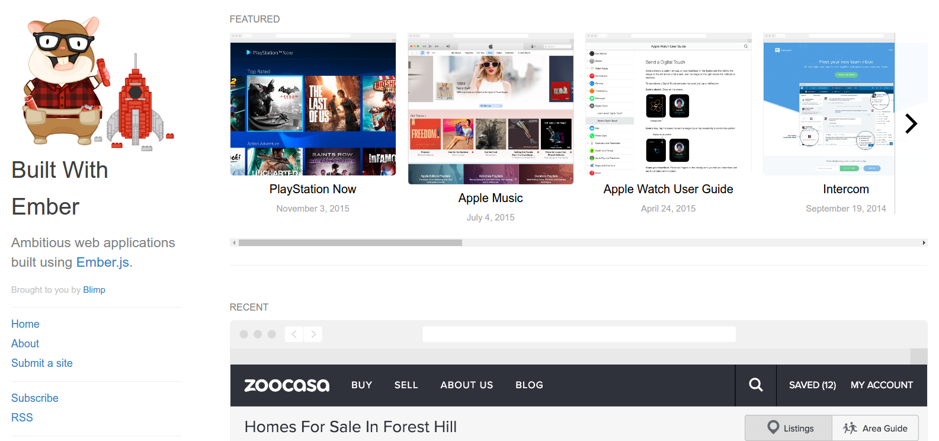Open the Apple Music title link
The image size is (939, 441).
(491, 198)
